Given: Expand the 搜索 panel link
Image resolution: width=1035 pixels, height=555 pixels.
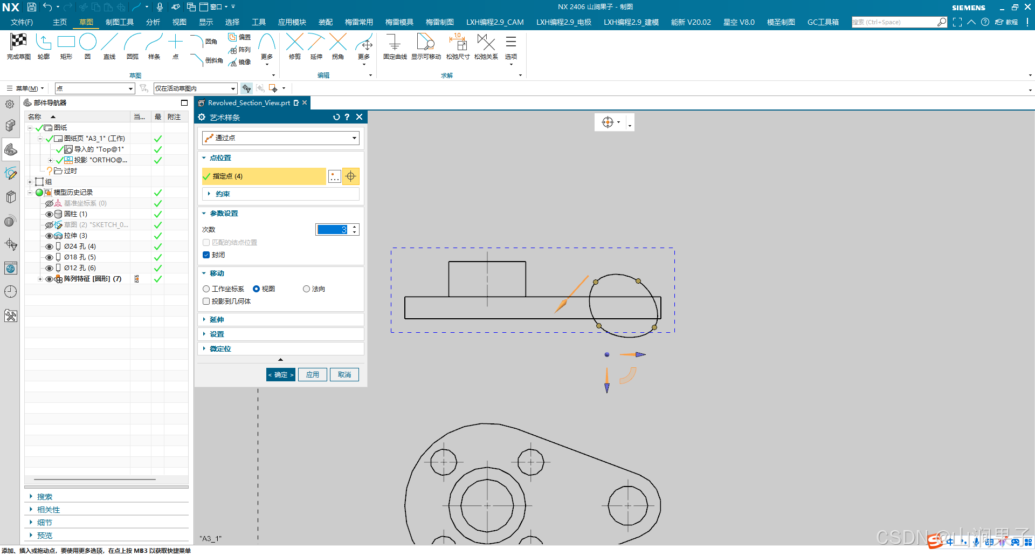Looking at the screenshot, I should [45, 497].
